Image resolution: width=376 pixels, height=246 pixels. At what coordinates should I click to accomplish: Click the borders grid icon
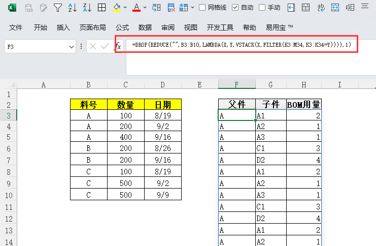pyautogui.click(x=101, y=8)
